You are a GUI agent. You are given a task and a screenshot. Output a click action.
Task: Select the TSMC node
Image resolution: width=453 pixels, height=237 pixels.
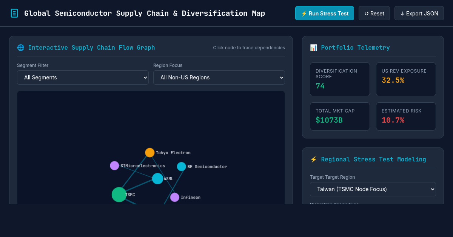(x=119, y=194)
